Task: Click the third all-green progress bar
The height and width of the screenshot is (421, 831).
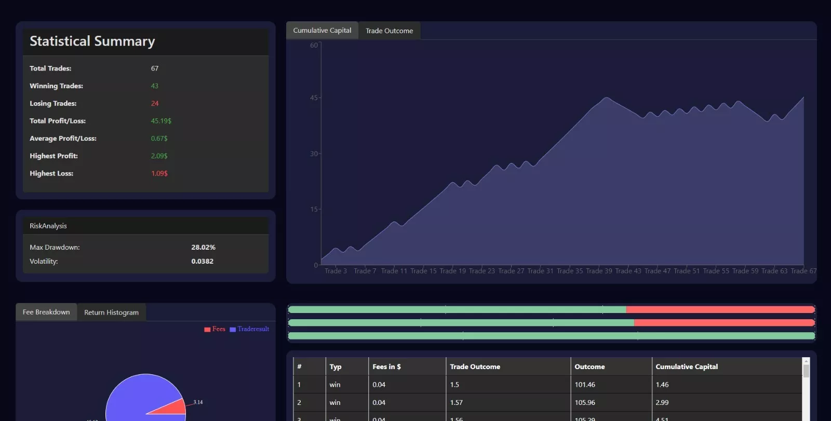Action: pyautogui.click(x=551, y=336)
